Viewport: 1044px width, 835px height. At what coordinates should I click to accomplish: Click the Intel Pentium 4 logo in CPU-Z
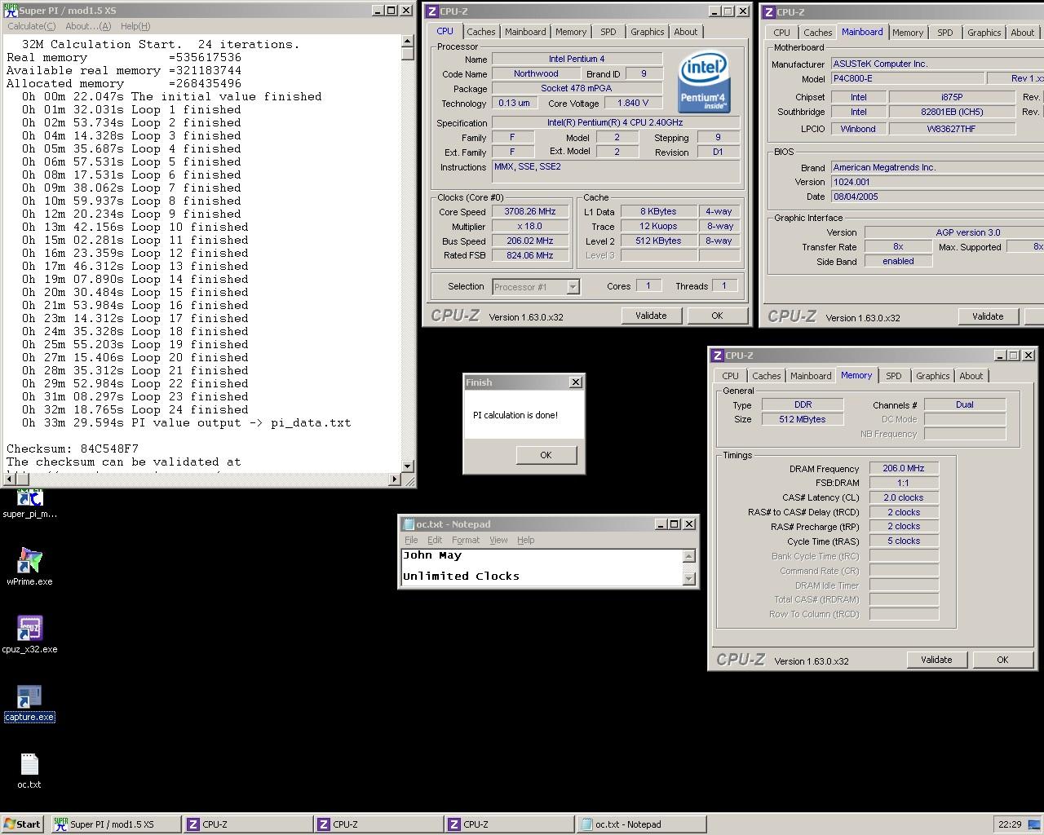[703, 82]
